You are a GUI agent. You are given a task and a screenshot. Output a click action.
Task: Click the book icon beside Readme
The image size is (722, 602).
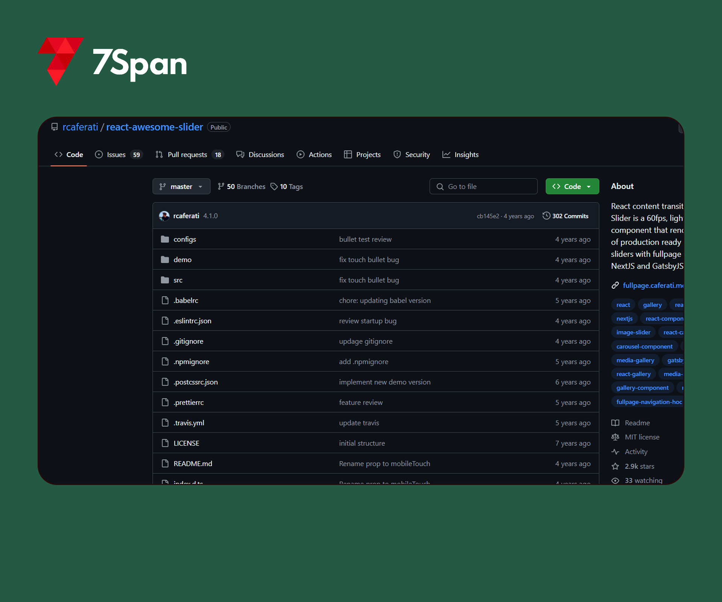(x=615, y=423)
